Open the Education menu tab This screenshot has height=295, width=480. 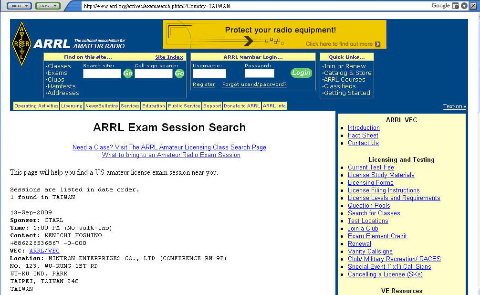coord(153,105)
